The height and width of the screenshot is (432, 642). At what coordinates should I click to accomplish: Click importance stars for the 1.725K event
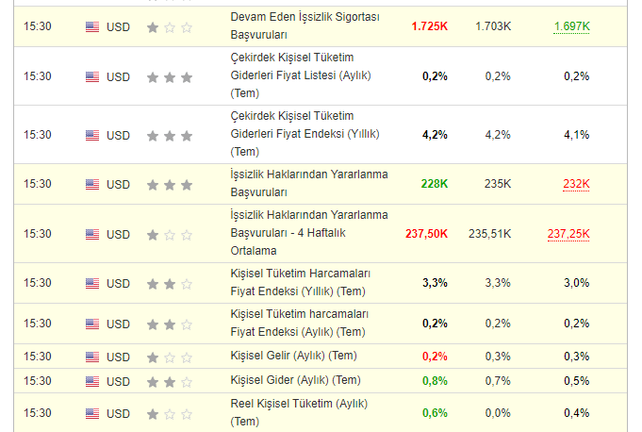click(170, 27)
